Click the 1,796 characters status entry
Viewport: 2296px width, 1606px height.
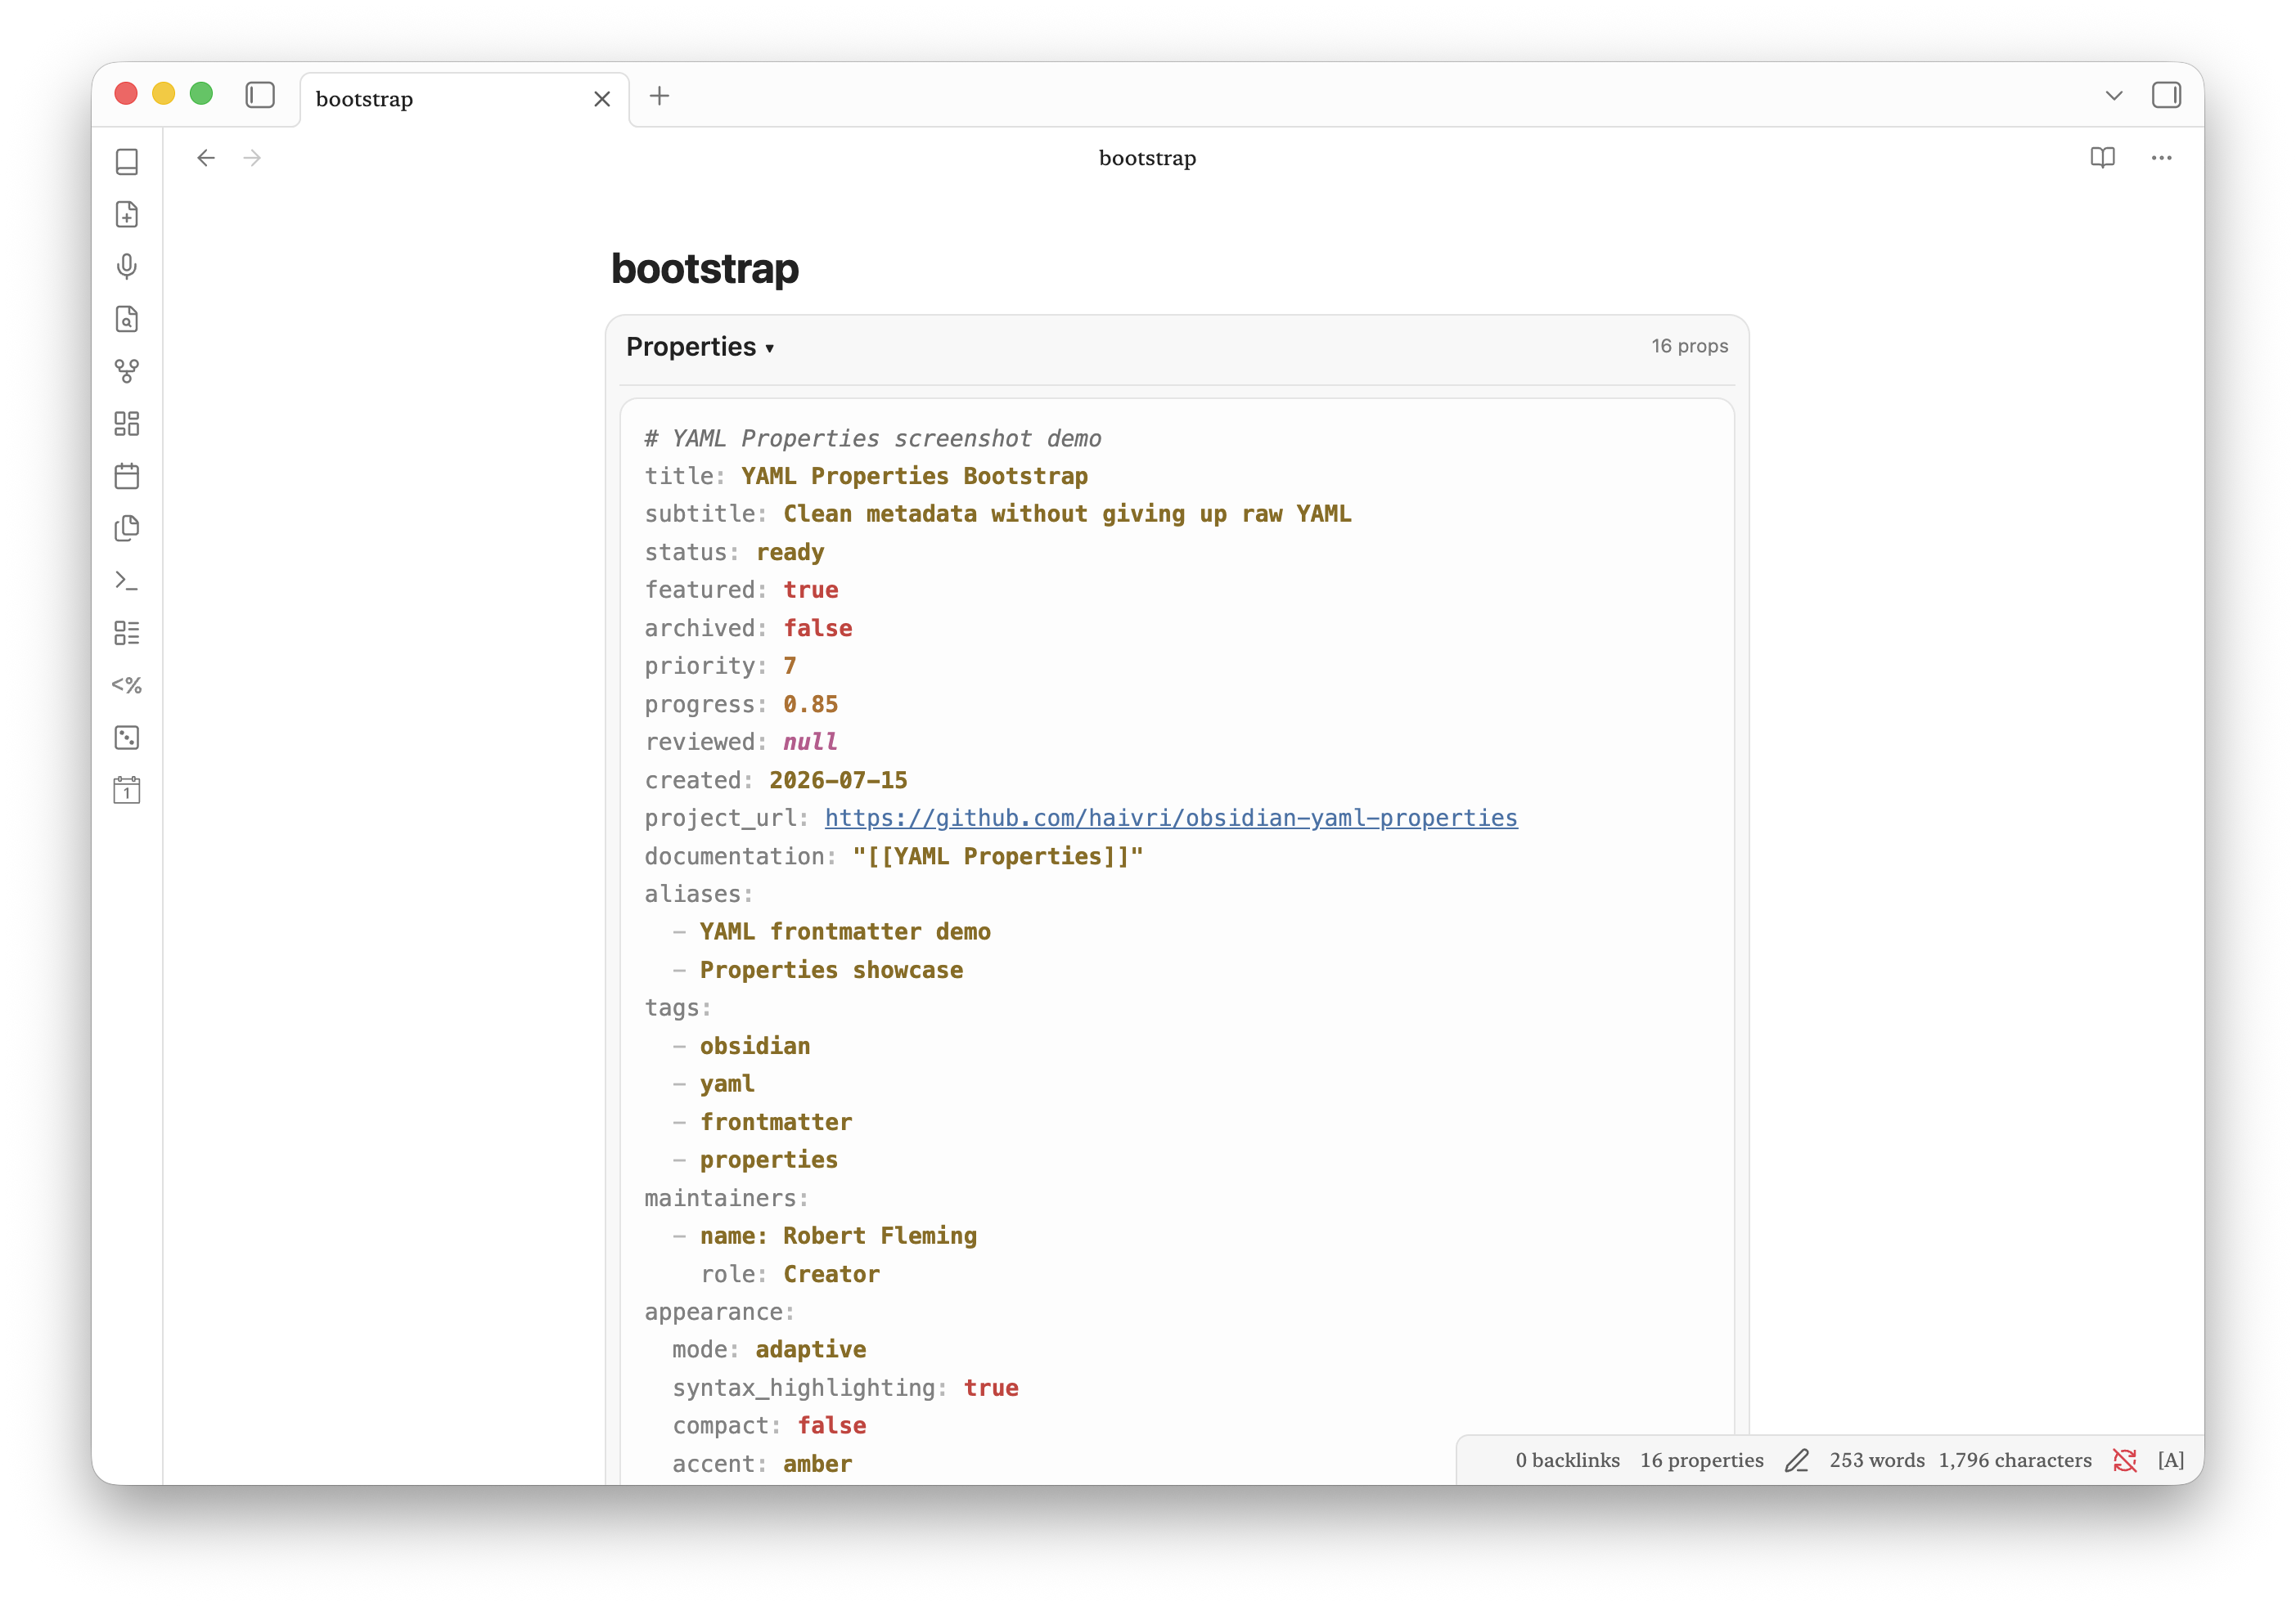[2015, 1460]
